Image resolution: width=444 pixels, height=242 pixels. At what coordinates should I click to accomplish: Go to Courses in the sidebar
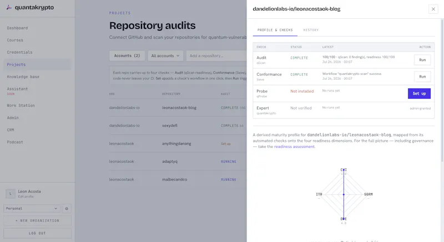[x=15, y=40]
